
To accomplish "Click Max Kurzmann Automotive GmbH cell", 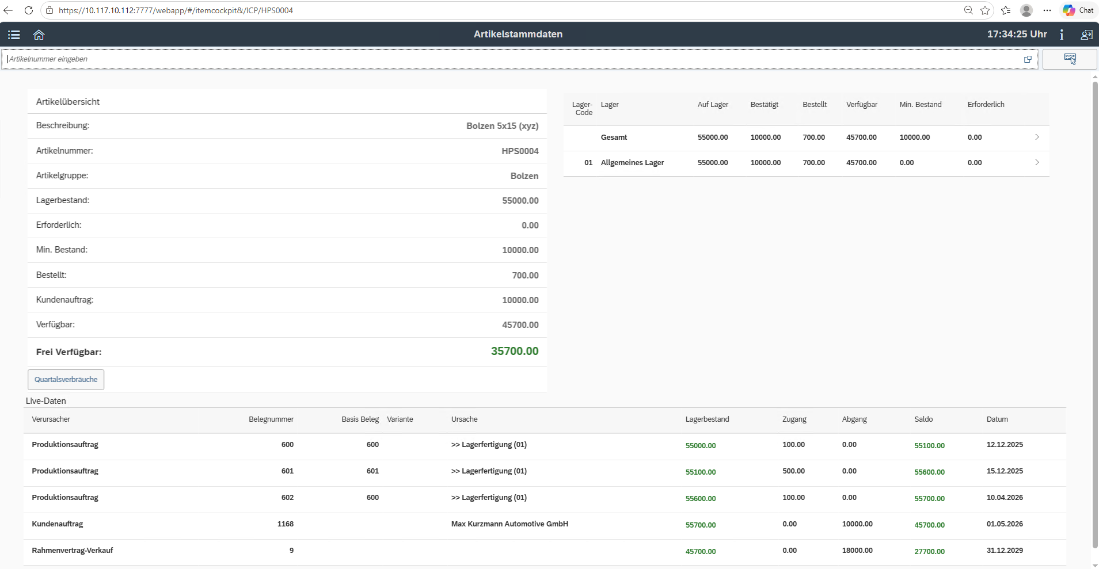I will pos(509,524).
